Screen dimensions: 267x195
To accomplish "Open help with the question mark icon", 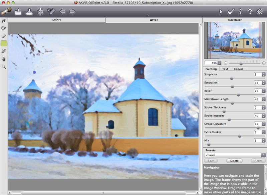I will [250, 12].
